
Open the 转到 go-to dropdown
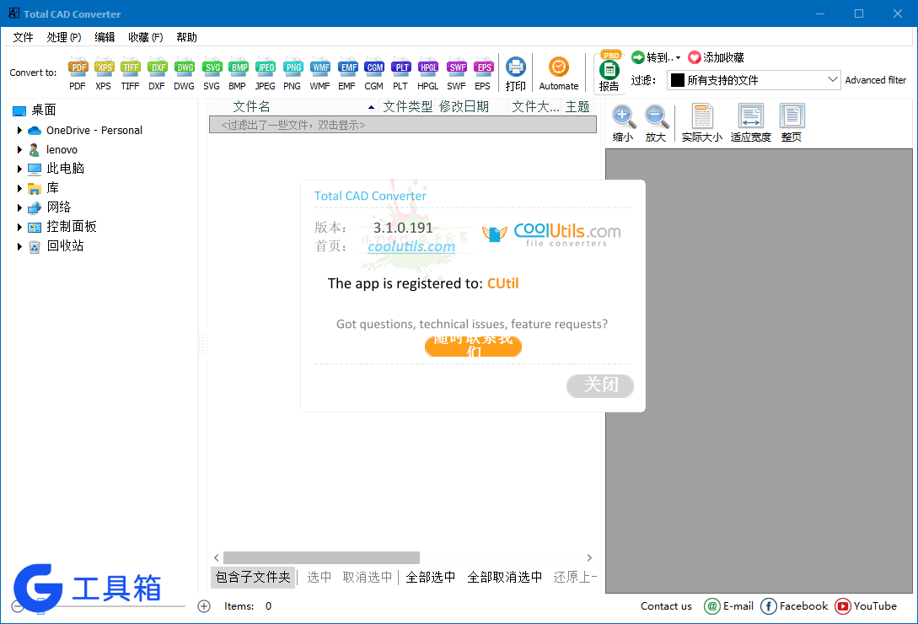coord(656,57)
